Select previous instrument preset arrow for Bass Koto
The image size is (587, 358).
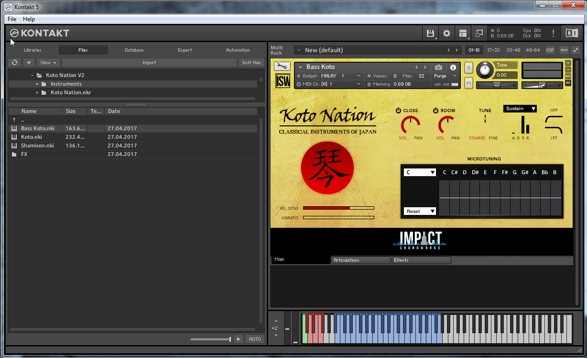click(x=416, y=67)
